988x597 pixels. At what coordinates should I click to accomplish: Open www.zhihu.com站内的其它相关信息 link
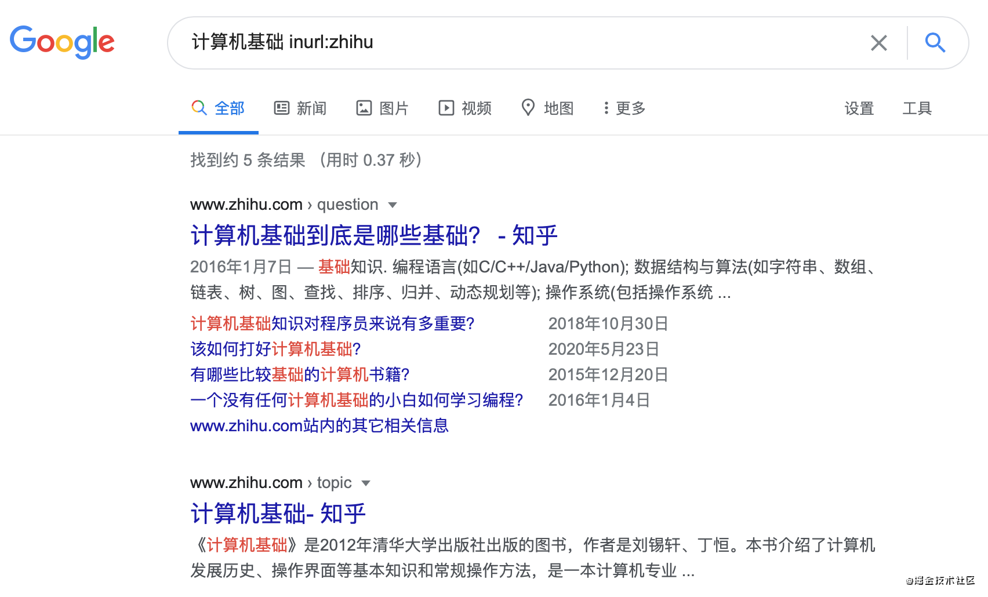(319, 426)
